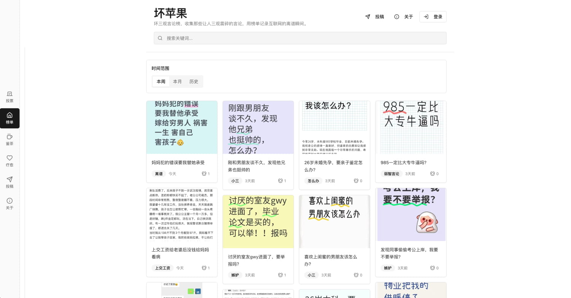Image resolution: width=571 pixels, height=298 pixels.
Task: Click the 离谱 tag
Action: point(159,174)
